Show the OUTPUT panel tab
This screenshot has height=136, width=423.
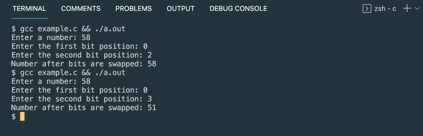click(x=181, y=9)
